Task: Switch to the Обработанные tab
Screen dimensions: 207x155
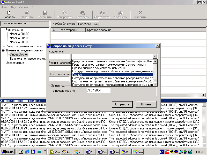Action: coord(88,24)
